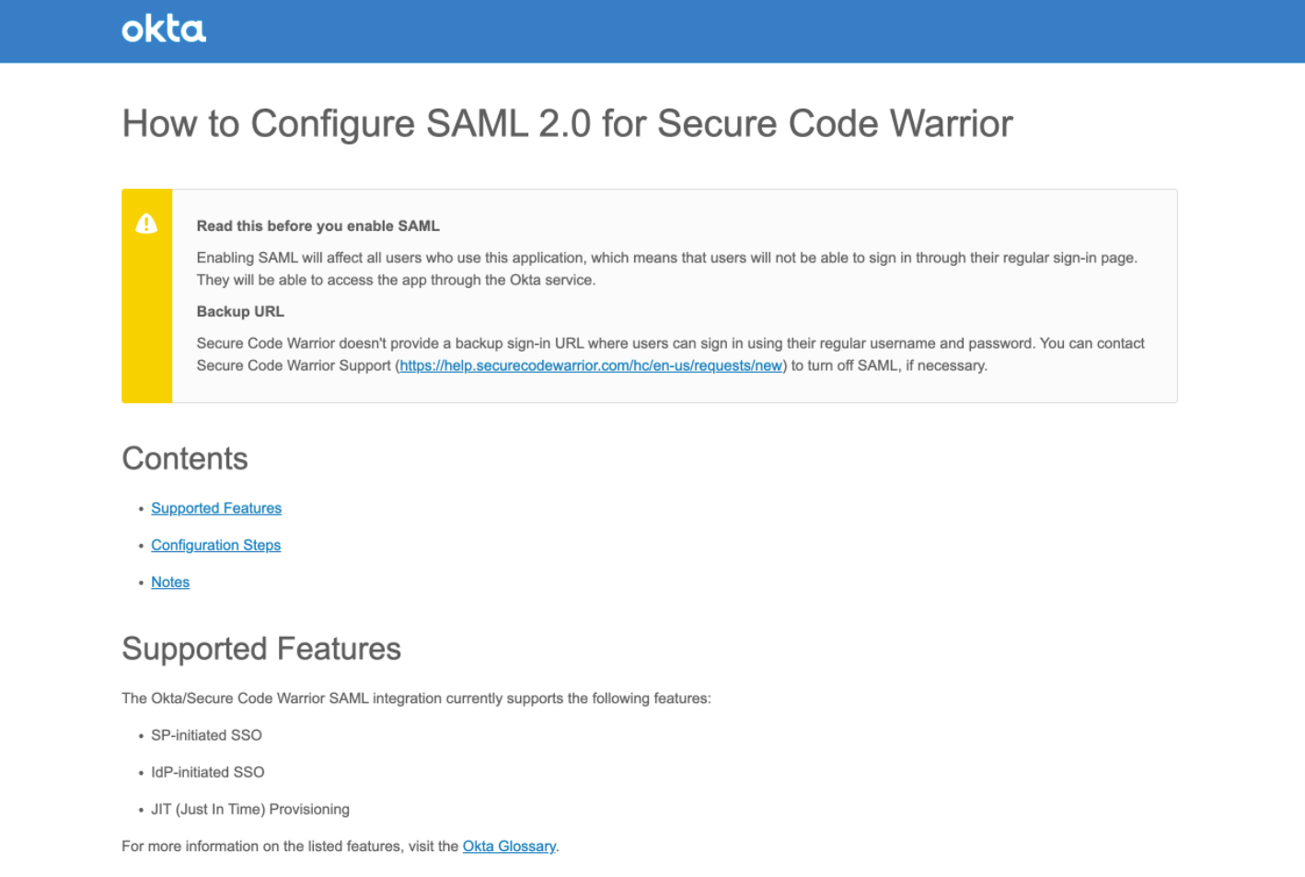Click the SP-initiated SSO list item
Screen dimensions: 1305x877
[x=206, y=735]
